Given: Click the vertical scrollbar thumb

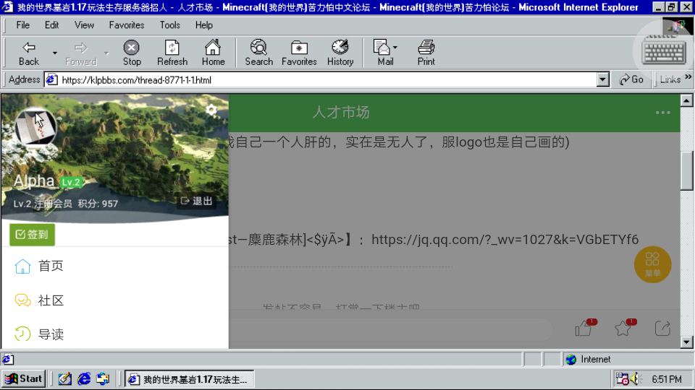Looking at the screenshot, I should pos(686,170).
